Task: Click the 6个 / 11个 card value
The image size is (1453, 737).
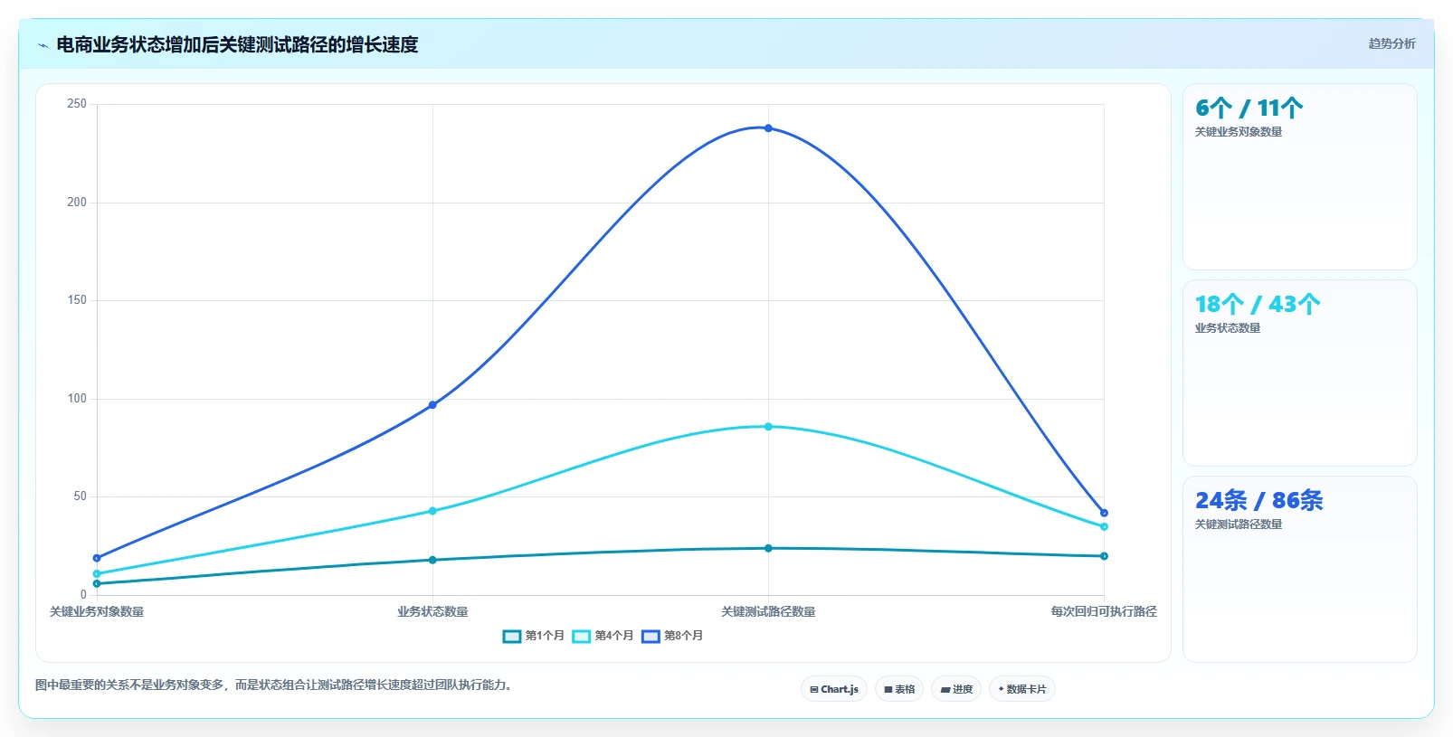Action: [1249, 109]
